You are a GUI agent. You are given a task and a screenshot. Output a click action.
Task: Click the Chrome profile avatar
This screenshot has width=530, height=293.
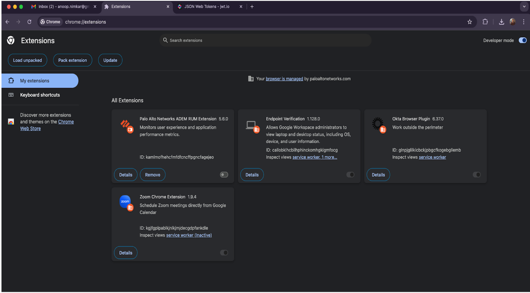pos(512,22)
